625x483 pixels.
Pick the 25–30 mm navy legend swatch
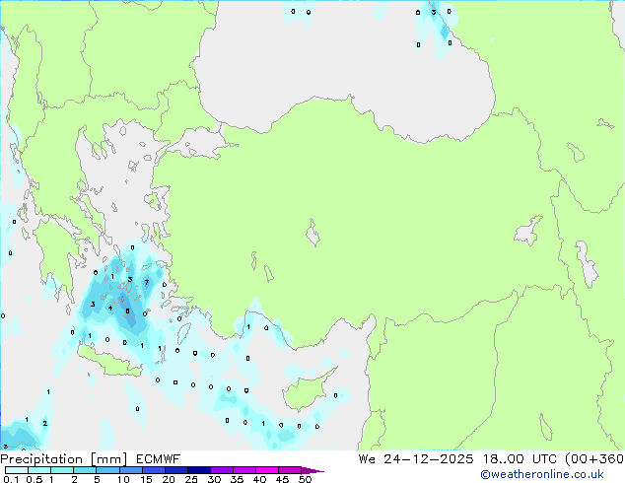199,470
